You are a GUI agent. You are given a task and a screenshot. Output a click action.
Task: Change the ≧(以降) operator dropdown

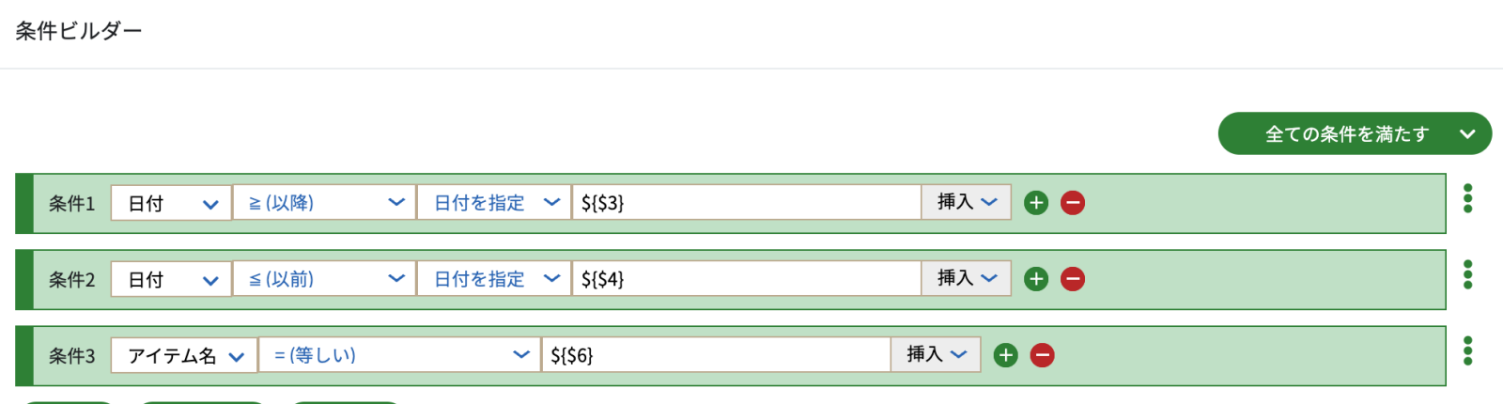[324, 203]
